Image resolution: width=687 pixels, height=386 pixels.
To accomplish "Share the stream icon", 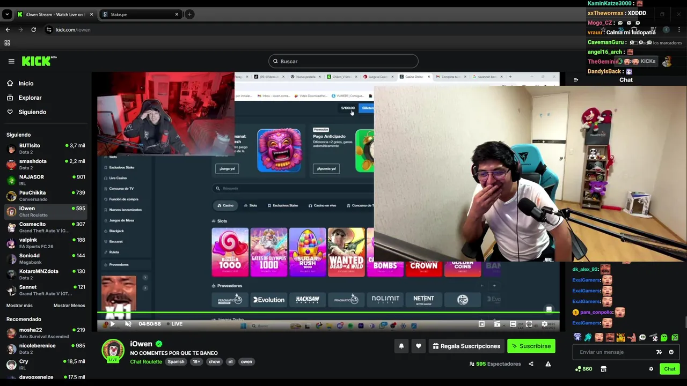I will click(x=531, y=364).
